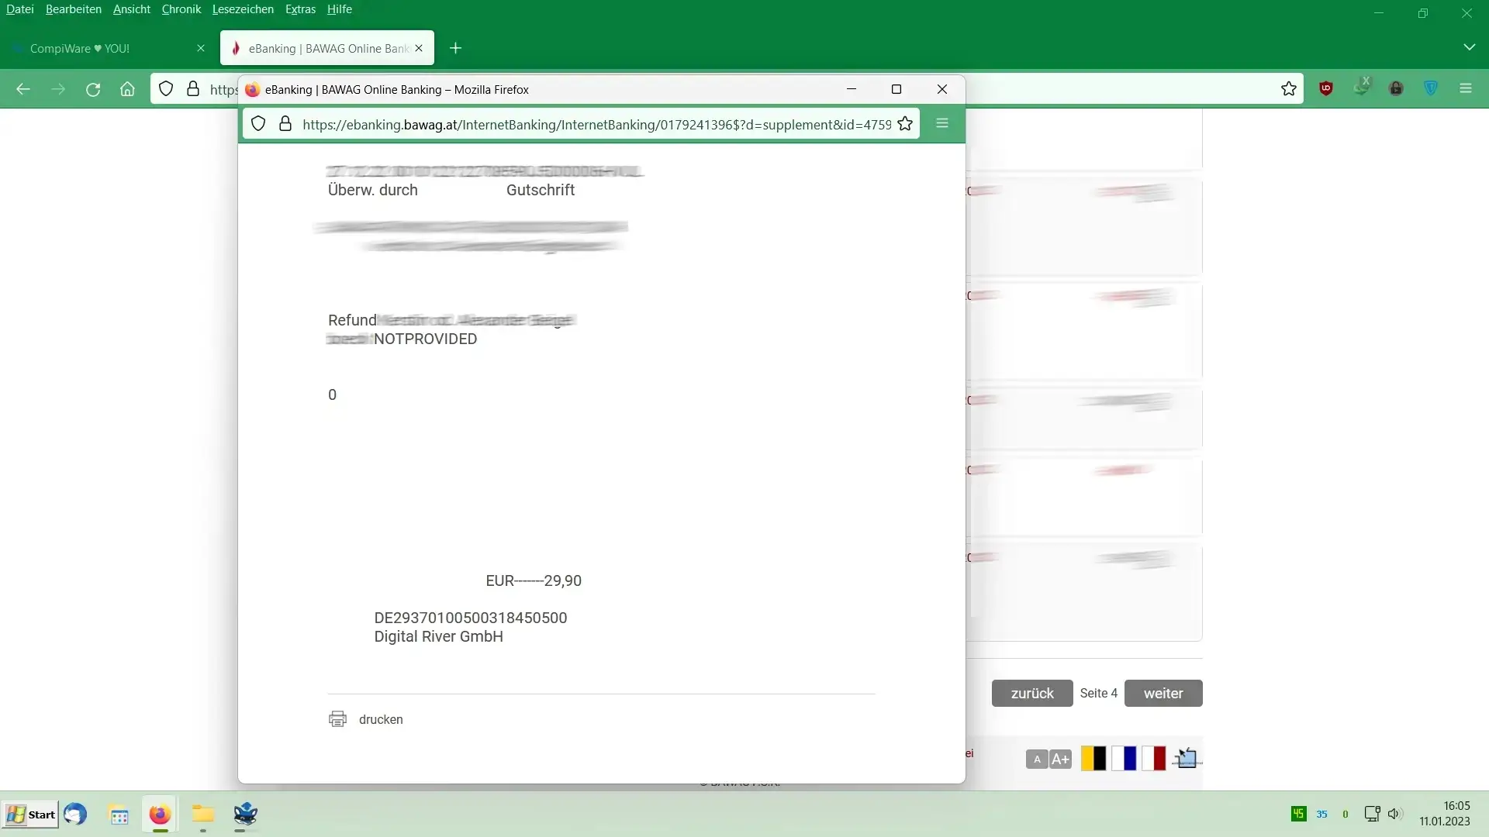
Task: Open main Firefox hamburger menu
Action: pos(1466,88)
